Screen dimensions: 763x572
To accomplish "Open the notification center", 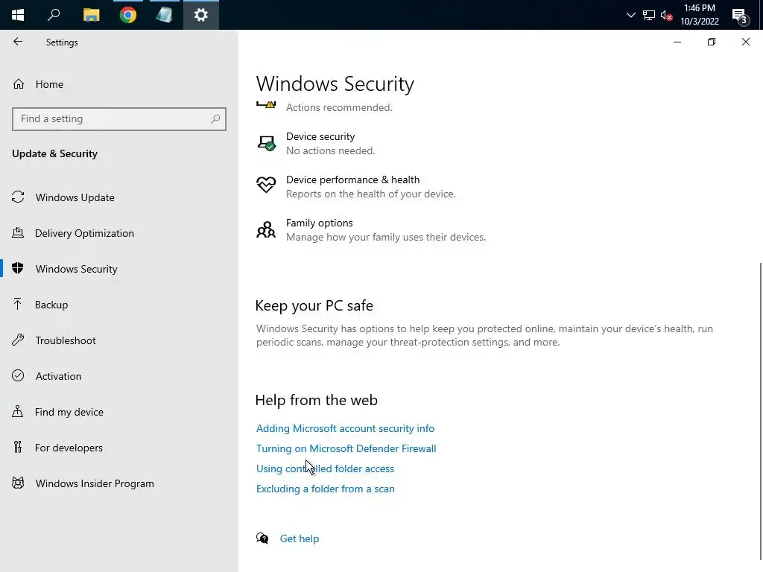I will pyautogui.click(x=740, y=15).
